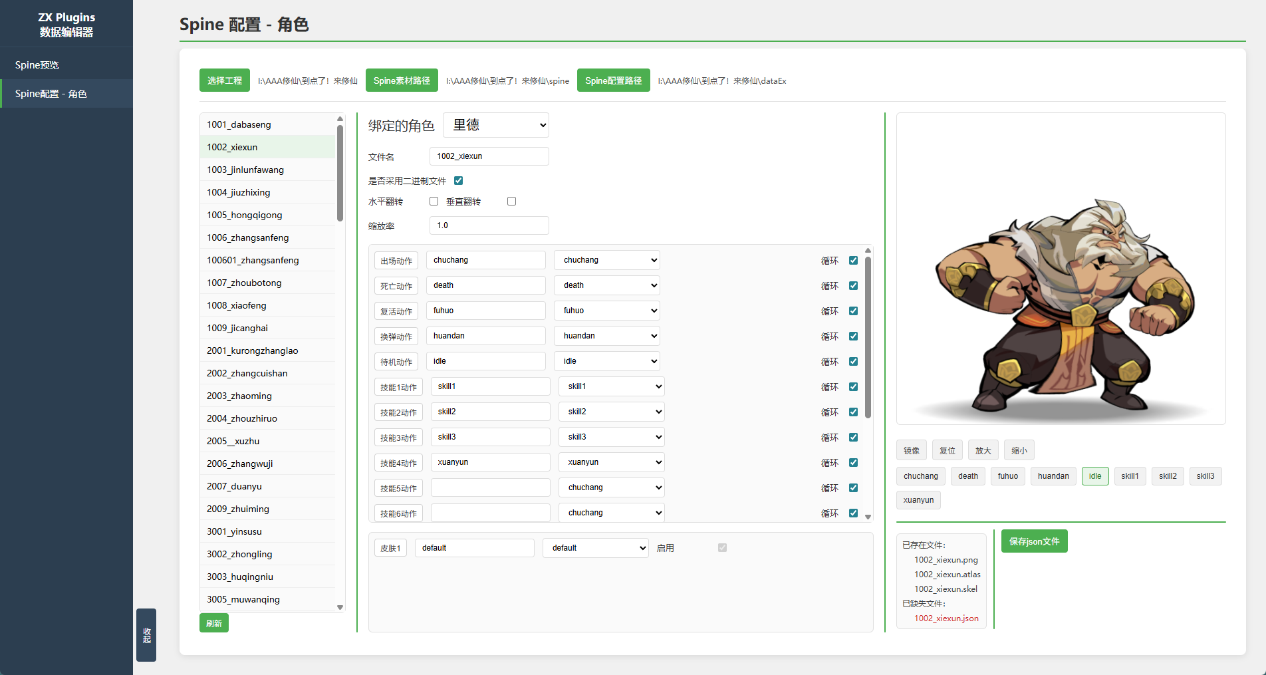Viewport: 1266px width, 675px height.
Task: Focus the 技能3动作 skill3 text field
Action: click(x=491, y=437)
